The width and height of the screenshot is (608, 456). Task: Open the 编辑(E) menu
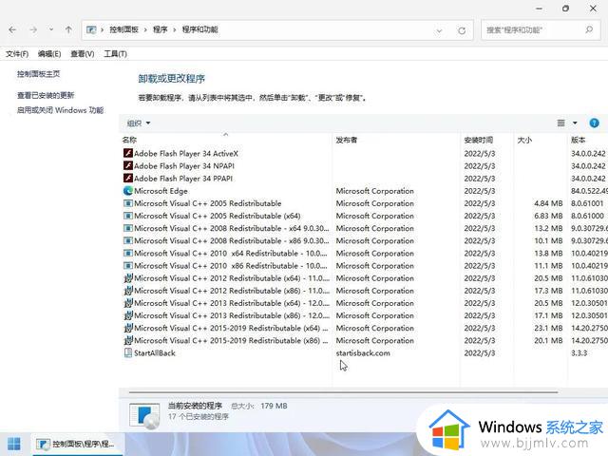(x=49, y=54)
